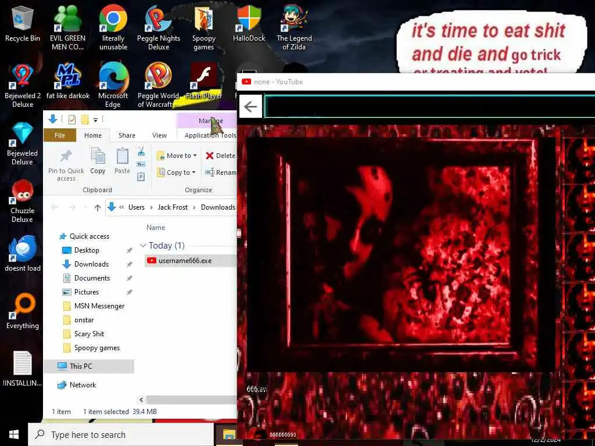Open EVIL GREEN MEN desktop shortcut

(x=67, y=27)
